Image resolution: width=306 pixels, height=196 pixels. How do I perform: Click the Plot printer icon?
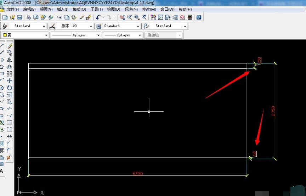click(x=29, y=17)
